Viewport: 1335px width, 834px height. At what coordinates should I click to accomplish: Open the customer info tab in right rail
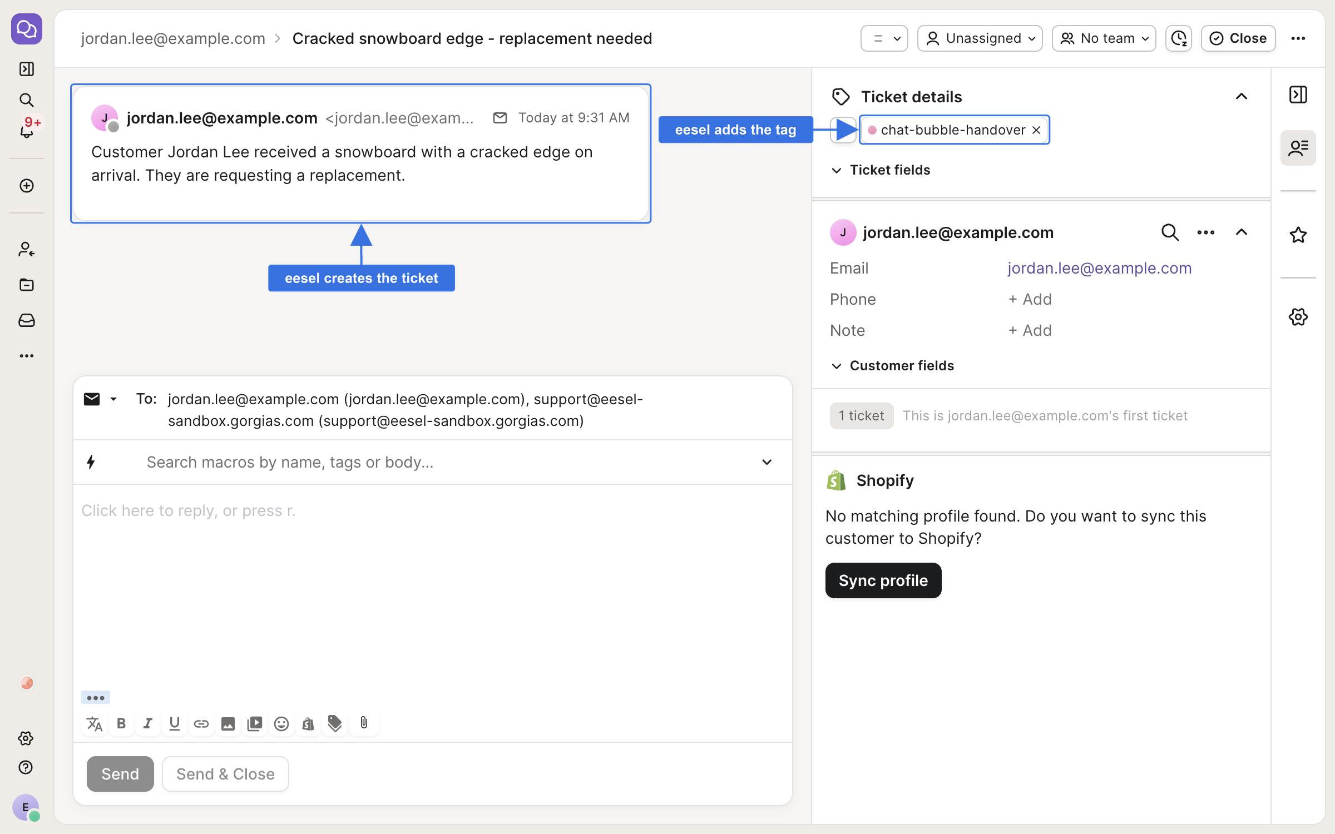click(x=1298, y=148)
